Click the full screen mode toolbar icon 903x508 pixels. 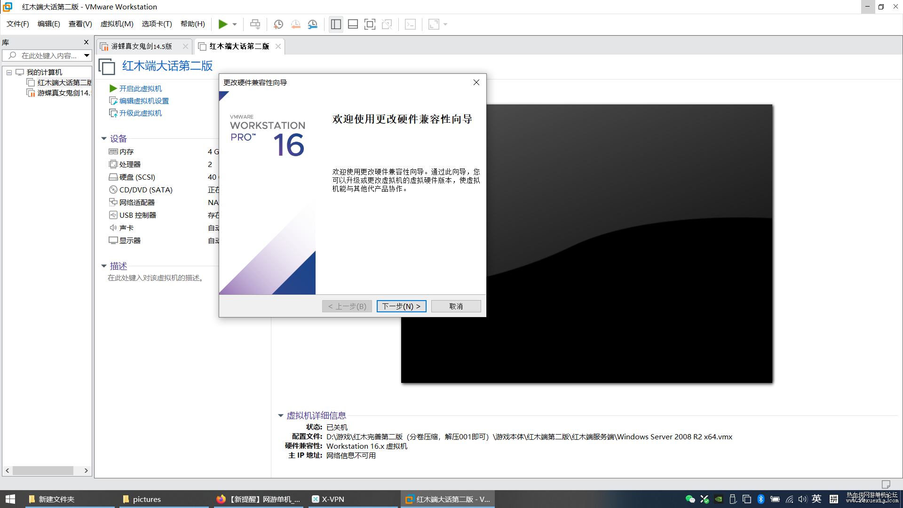370,24
